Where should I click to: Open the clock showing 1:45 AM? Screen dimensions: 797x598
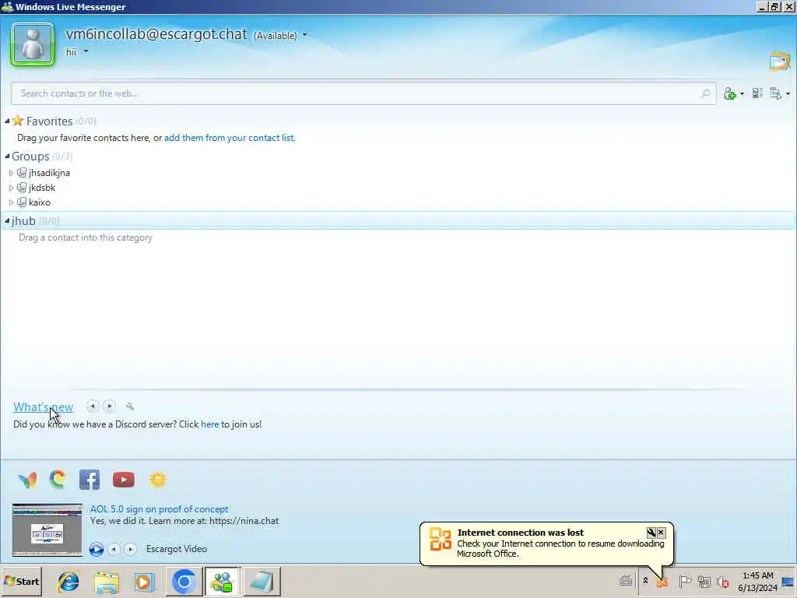(x=757, y=581)
